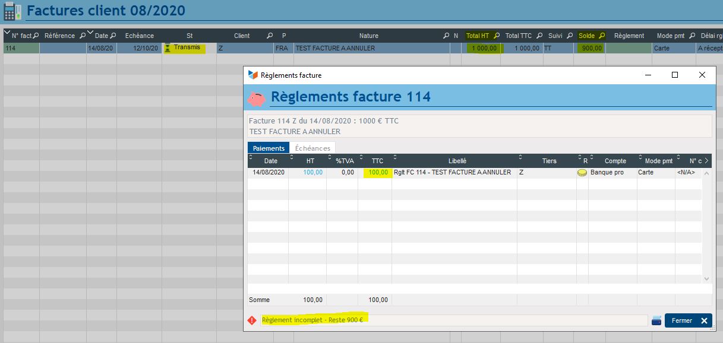Select the Paiements tab
The height and width of the screenshot is (343, 723).
[x=269, y=148]
